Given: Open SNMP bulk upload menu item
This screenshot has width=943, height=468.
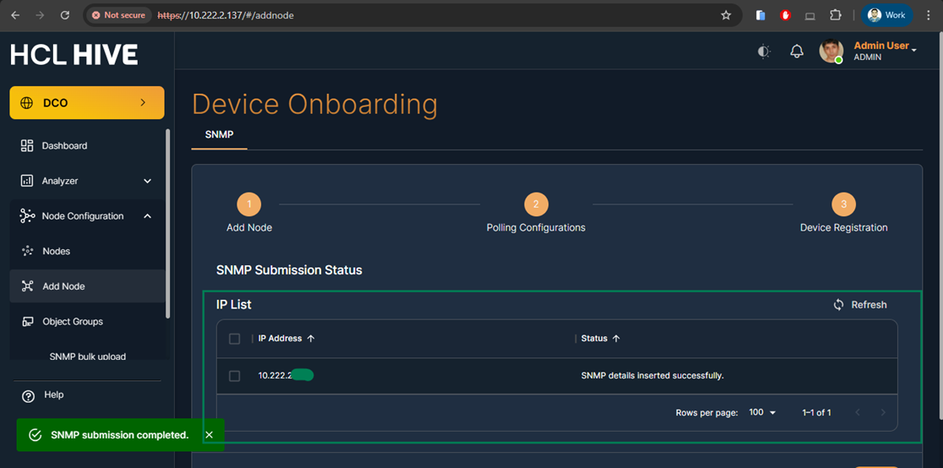Looking at the screenshot, I should (x=87, y=356).
